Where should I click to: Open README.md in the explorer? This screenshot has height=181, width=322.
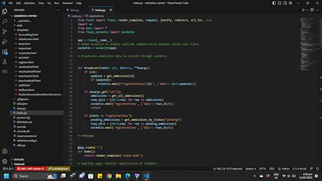pos(37,122)
